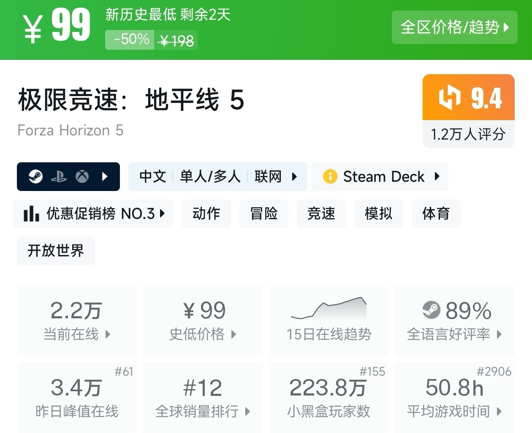Click the PlayStation platform icon
The height and width of the screenshot is (433, 532).
59,177
